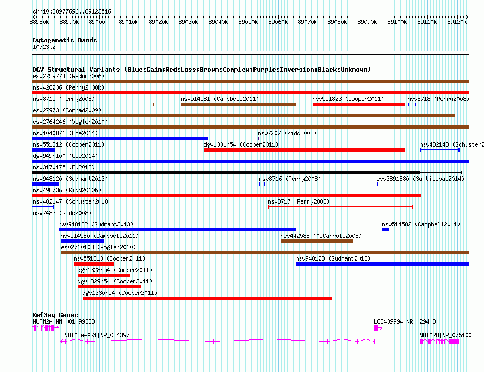Click the nsv514580 (Campbell2011) label
The height and width of the screenshot is (372, 484).
pyautogui.click(x=100, y=236)
